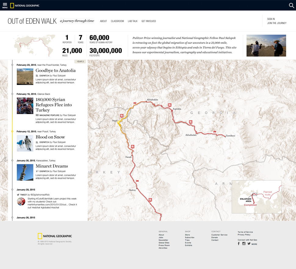Open the Minaret Dreams thumbnail photo
Image resolution: width=296 pixels, height=269 pixels.
coord(25,172)
